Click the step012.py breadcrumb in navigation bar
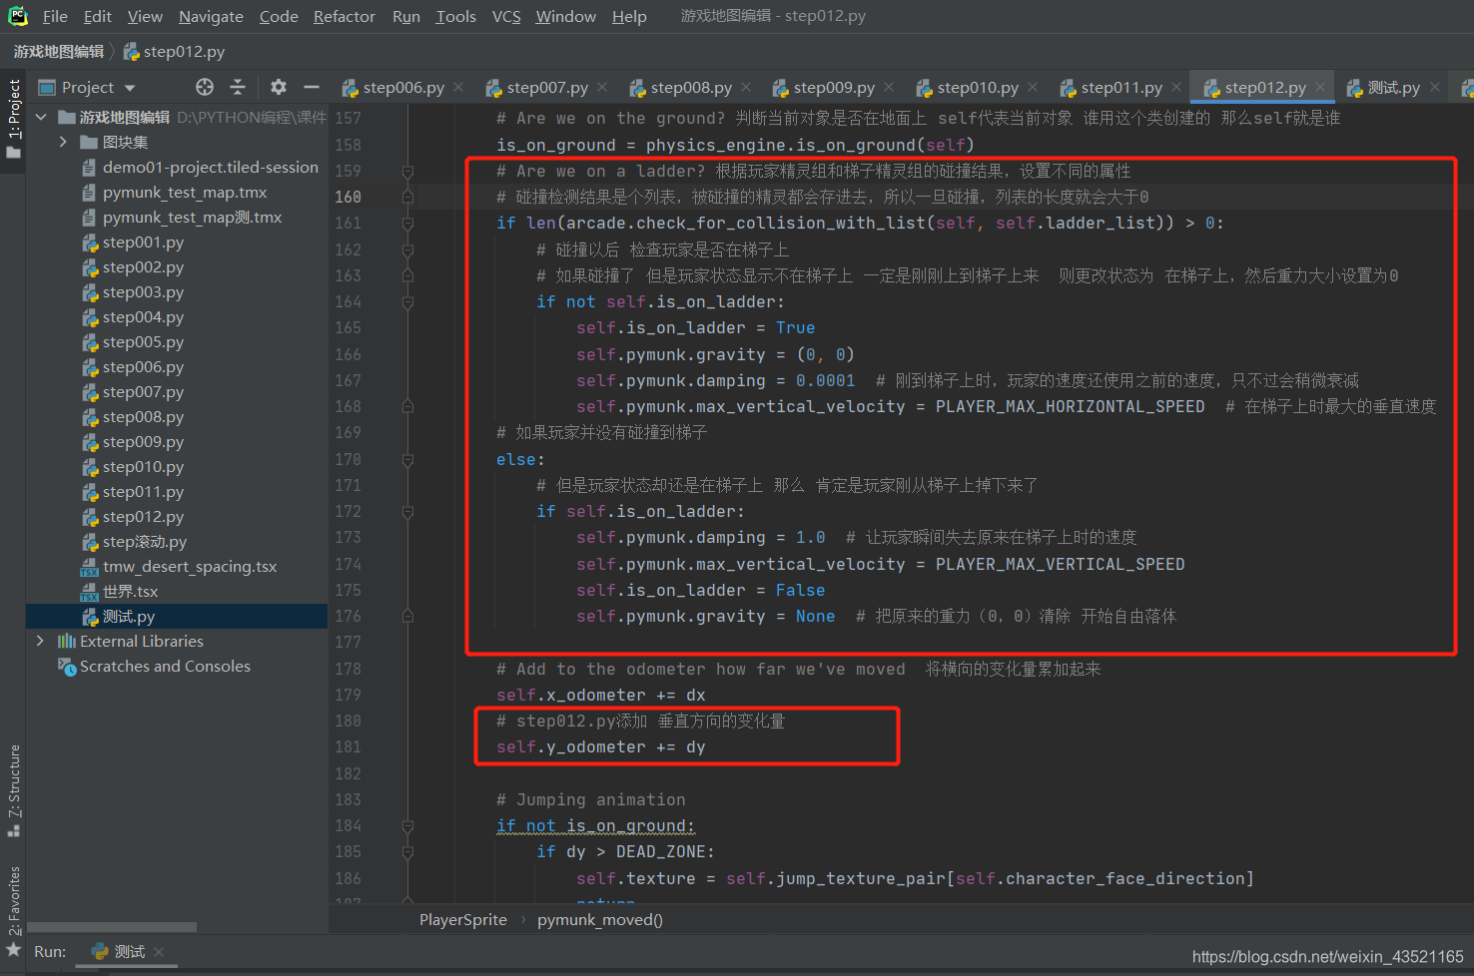The image size is (1474, 976). click(174, 51)
